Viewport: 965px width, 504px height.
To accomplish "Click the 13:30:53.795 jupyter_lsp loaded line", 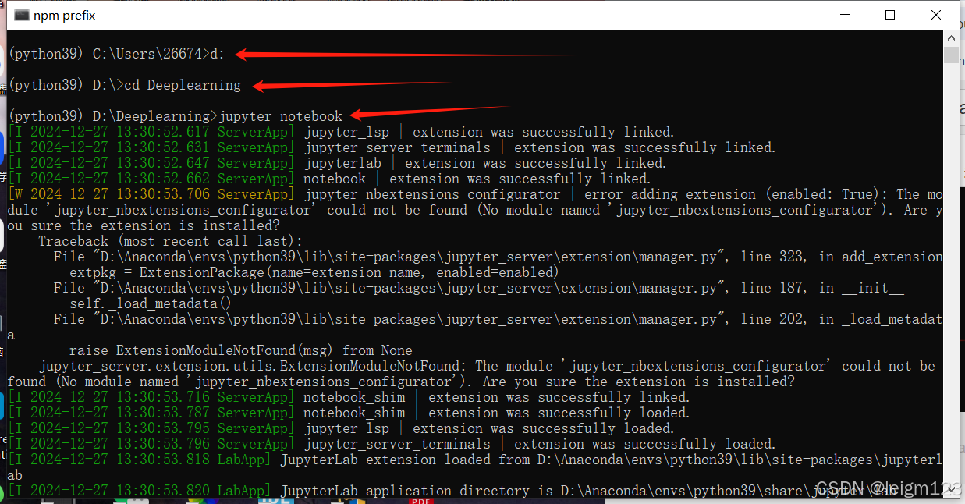I will point(341,428).
